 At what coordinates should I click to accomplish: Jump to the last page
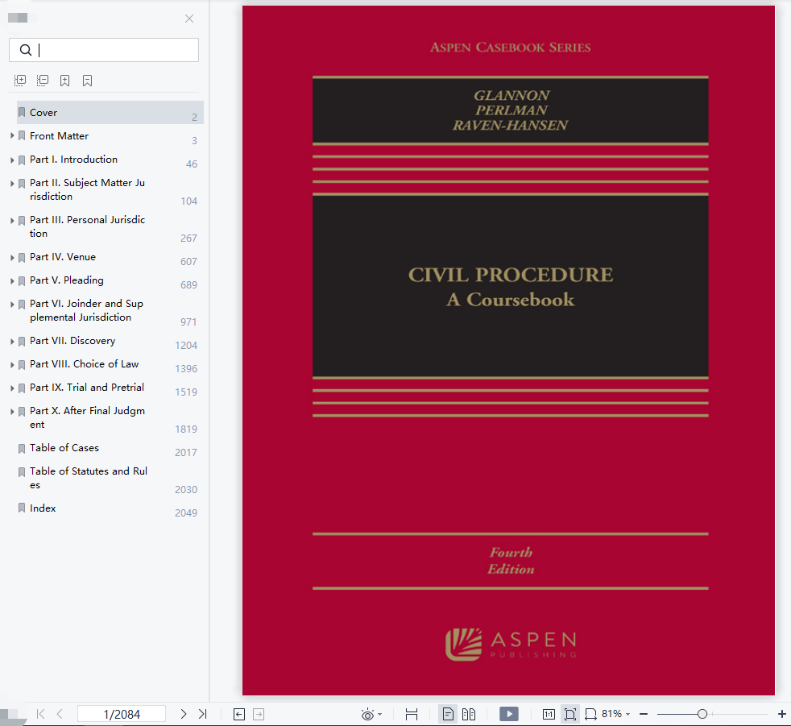pyautogui.click(x=203, y=714)
